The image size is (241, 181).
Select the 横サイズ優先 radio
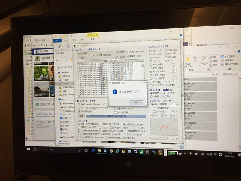(151, 64)
